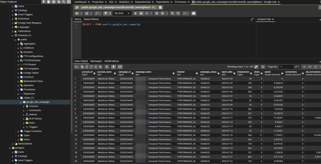Viewport: 321px width, 164px height.
Task: Click the Object Explorer View Data grid icon
Action: (x=54, y=2)
